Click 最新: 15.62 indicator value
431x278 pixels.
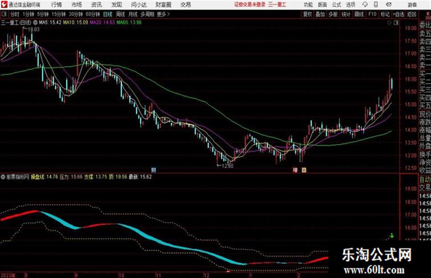point(140,177)
